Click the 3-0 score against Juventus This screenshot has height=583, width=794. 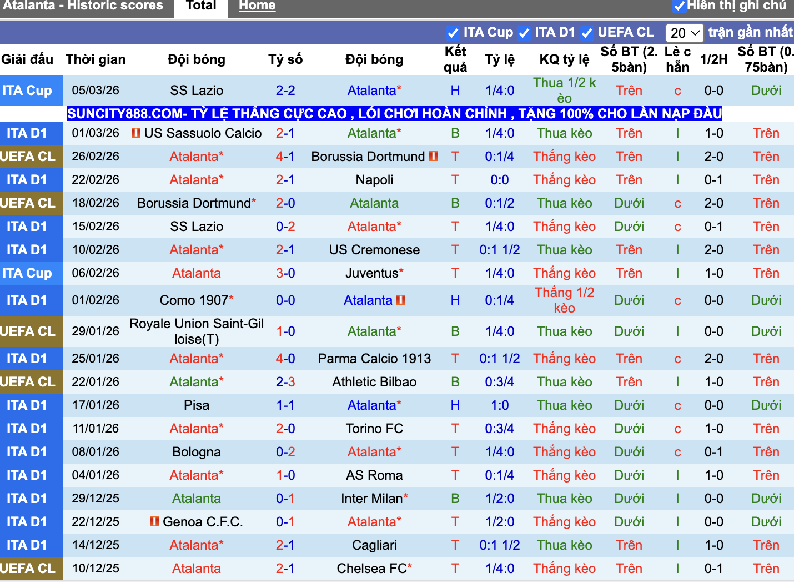point(285,273)
